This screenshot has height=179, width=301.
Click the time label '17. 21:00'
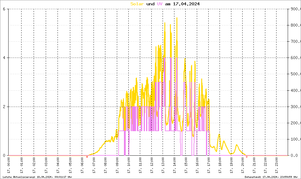click(x=254, y=165)
